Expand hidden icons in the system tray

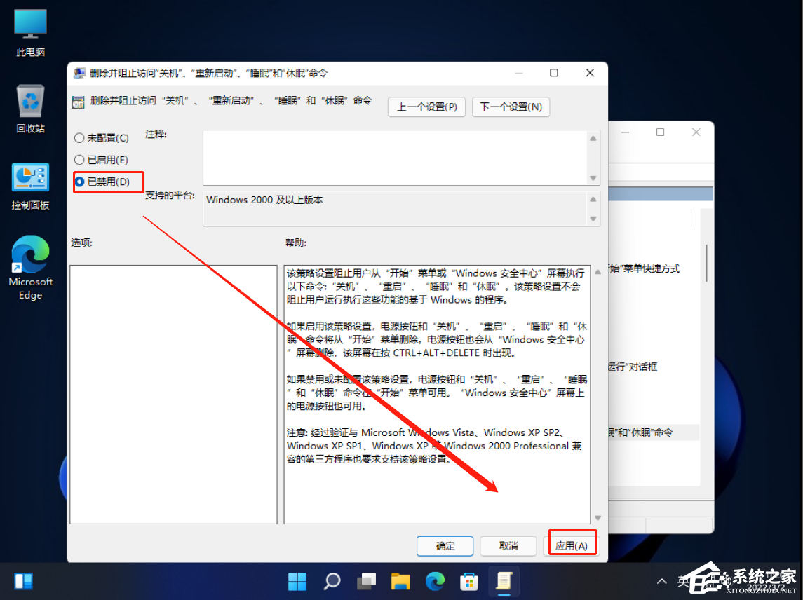coord(661,581)
